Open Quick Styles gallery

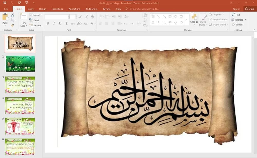tap(203, 20)
